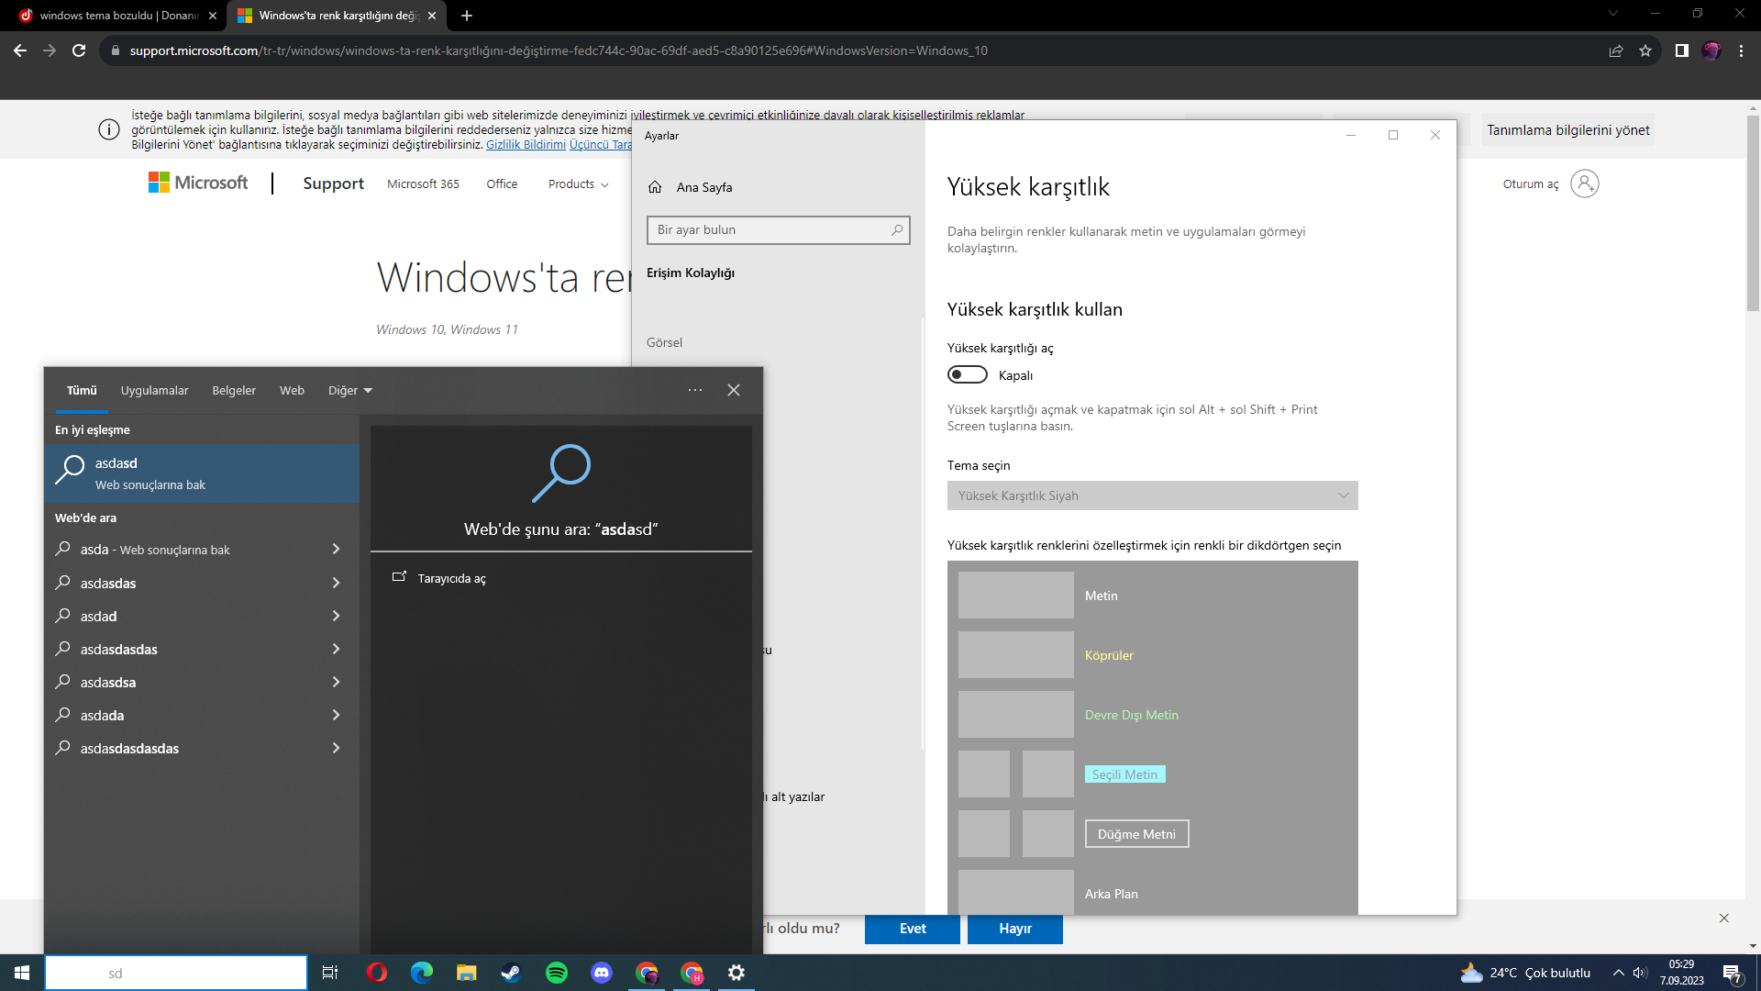Expand the Diğer search filter
The image size is (1761, 991).
pos(349,390)
